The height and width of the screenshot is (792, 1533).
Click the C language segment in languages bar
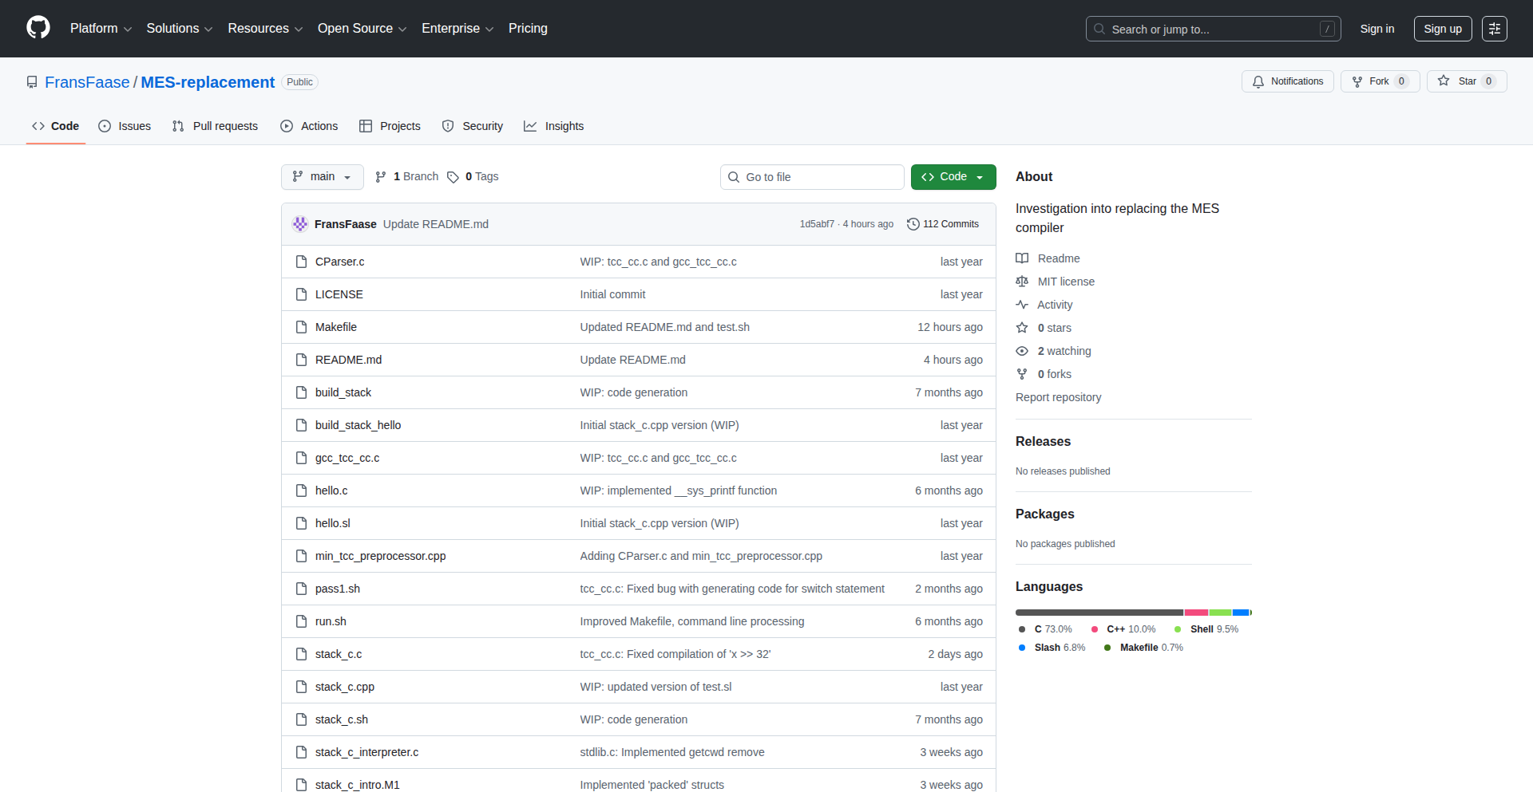pos(1099,613)
